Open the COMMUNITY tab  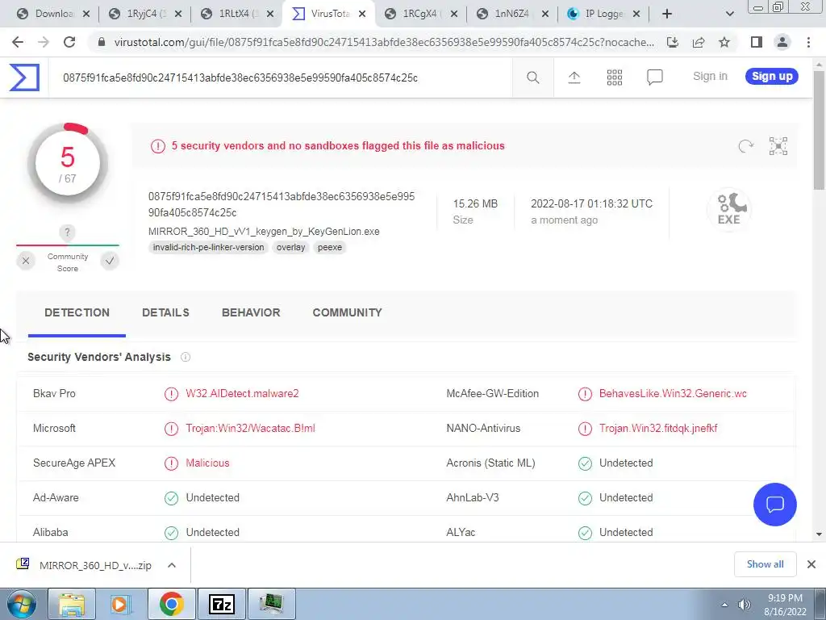[347, 312]
